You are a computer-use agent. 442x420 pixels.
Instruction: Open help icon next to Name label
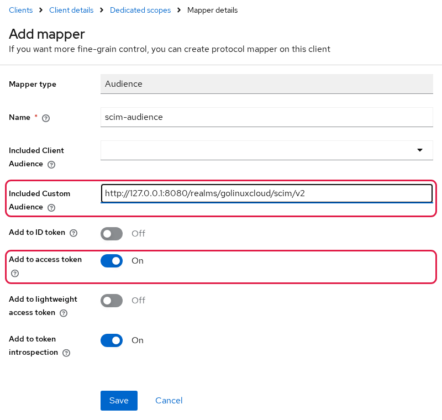(46, 118)
